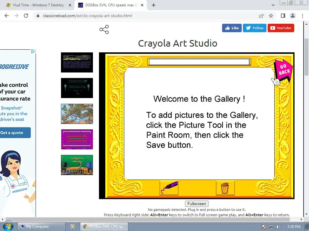Click the address bar URL
This screenshot has height=231, width=309.
coord(88,16)
